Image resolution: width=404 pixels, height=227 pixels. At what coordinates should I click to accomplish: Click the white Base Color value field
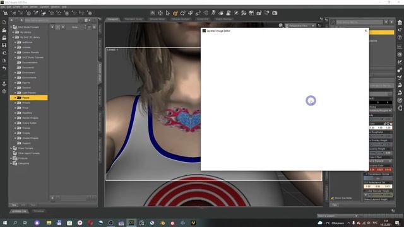381,127
